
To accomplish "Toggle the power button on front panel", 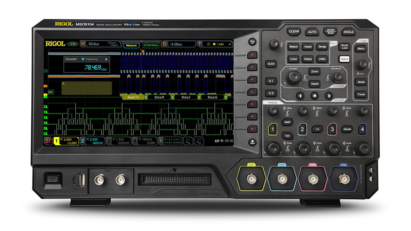I will (53, 180).
